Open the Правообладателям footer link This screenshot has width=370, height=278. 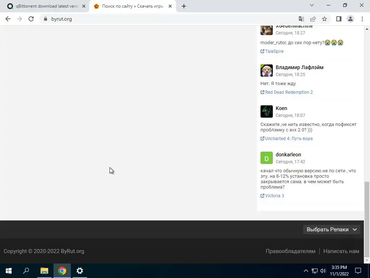(291, 251)
